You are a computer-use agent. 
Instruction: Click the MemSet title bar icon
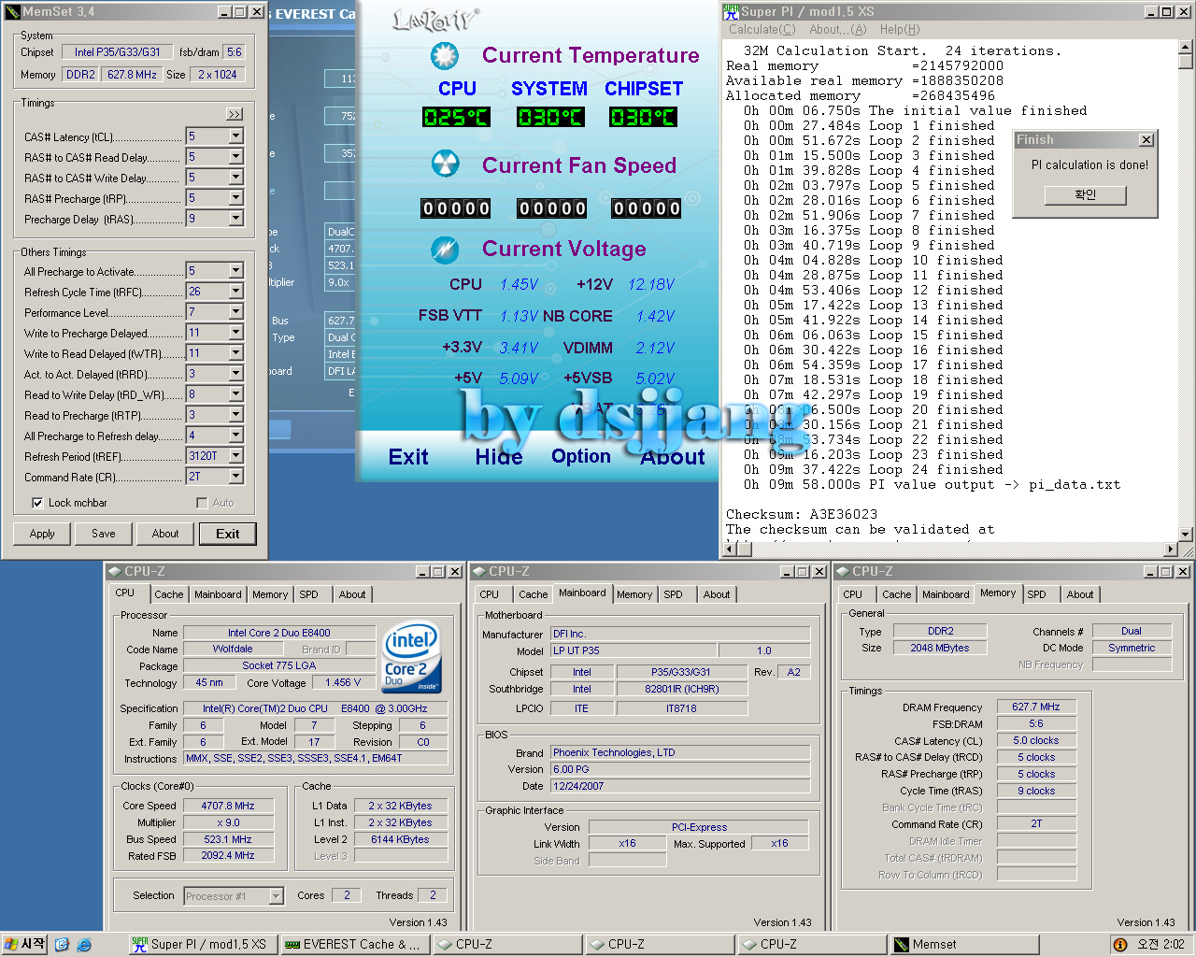click(x=12, y=12)
